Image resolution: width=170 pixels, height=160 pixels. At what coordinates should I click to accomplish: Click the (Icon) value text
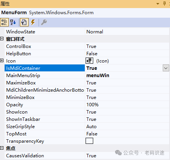pos(102,61)
